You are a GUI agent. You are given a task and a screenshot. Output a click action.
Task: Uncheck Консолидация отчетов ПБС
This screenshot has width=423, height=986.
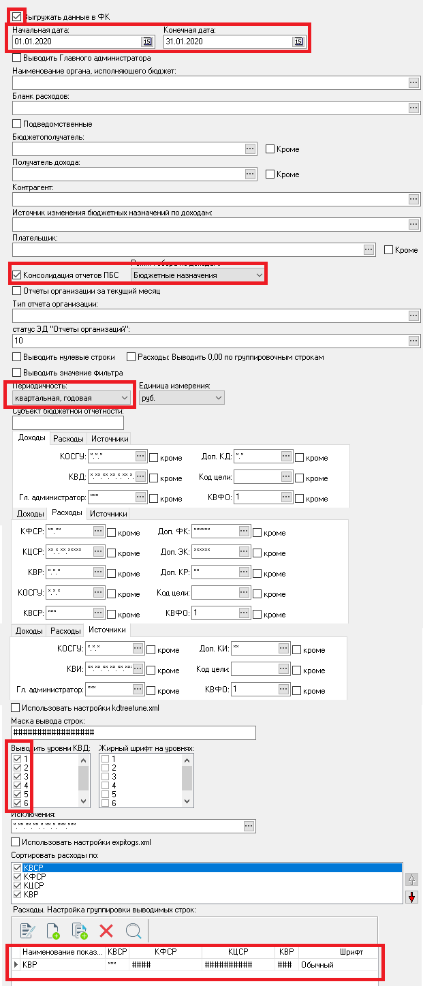[x=17, y=275]
